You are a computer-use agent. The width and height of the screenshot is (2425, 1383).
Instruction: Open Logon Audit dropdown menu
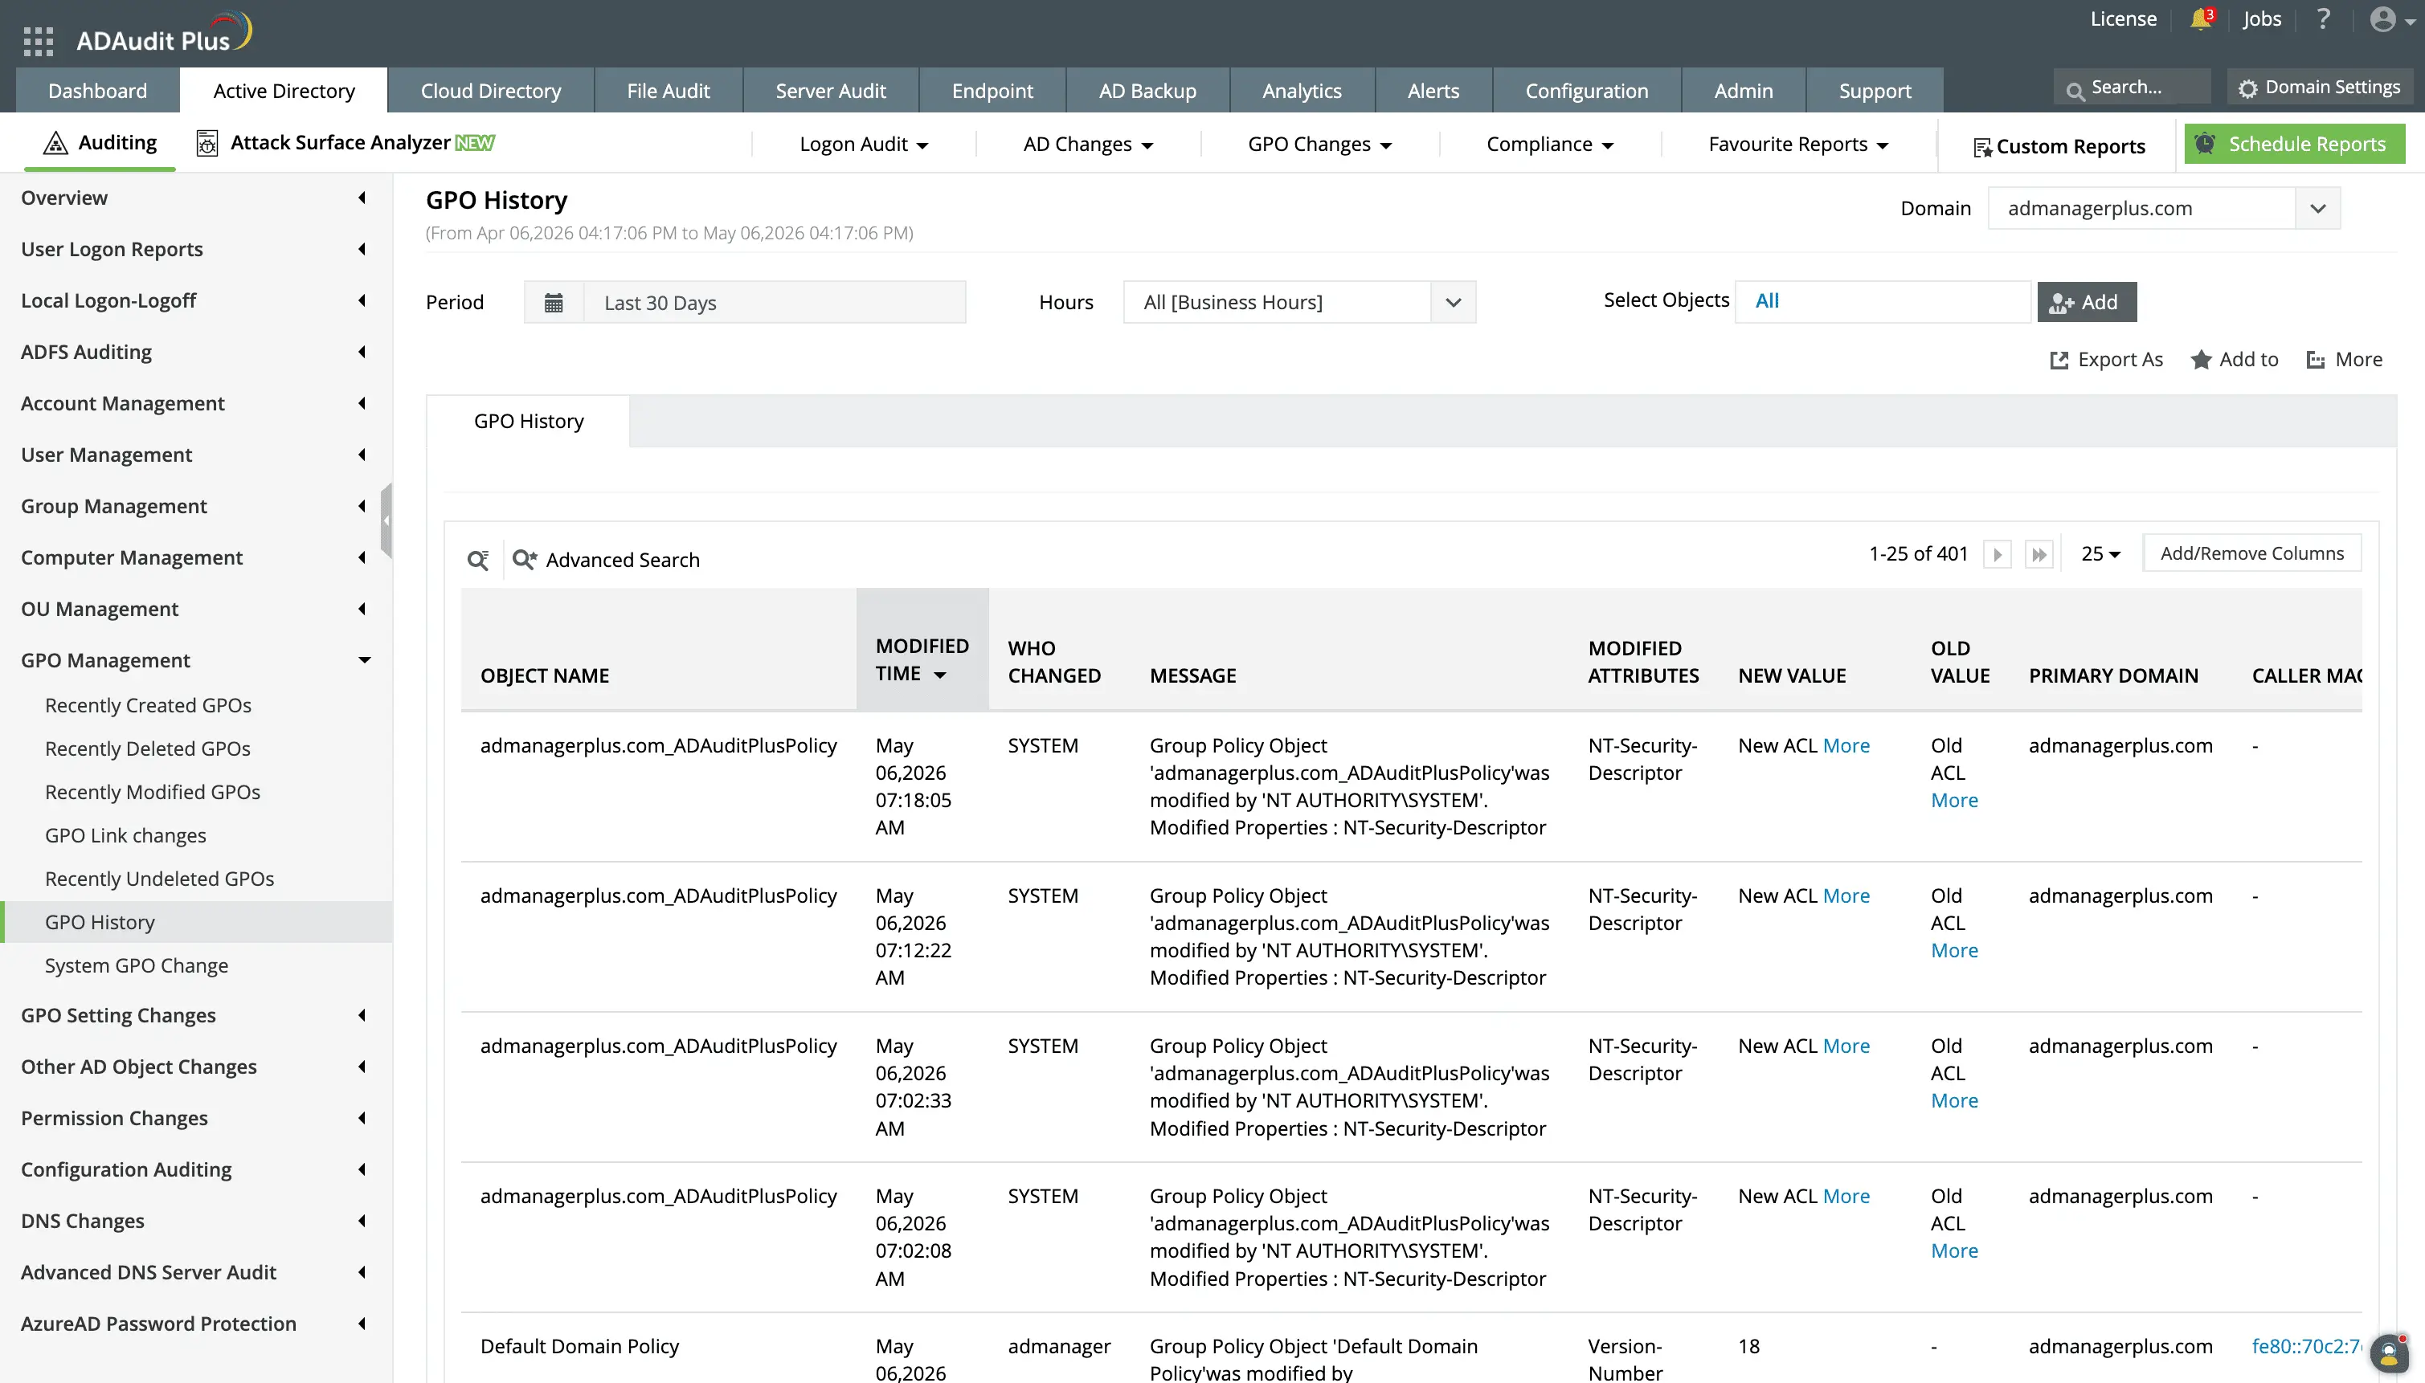pos(864,145)
